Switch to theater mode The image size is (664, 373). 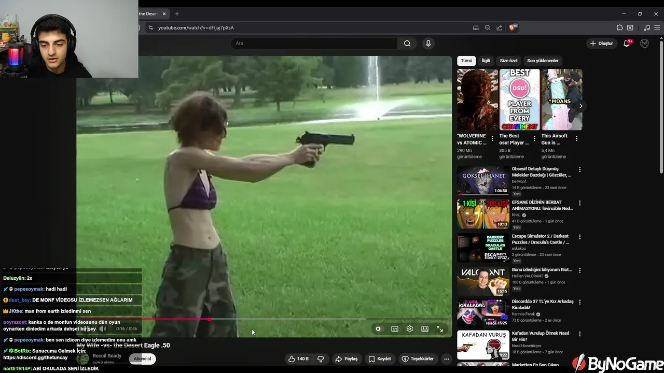(x=425, y=329)
